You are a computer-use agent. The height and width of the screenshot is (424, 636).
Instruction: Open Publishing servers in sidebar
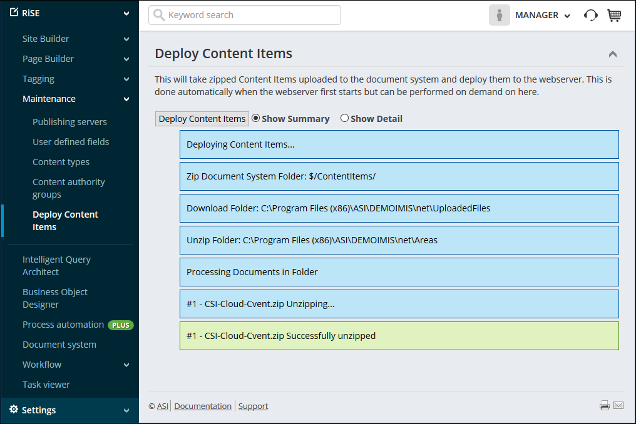[x=69, y=122]
